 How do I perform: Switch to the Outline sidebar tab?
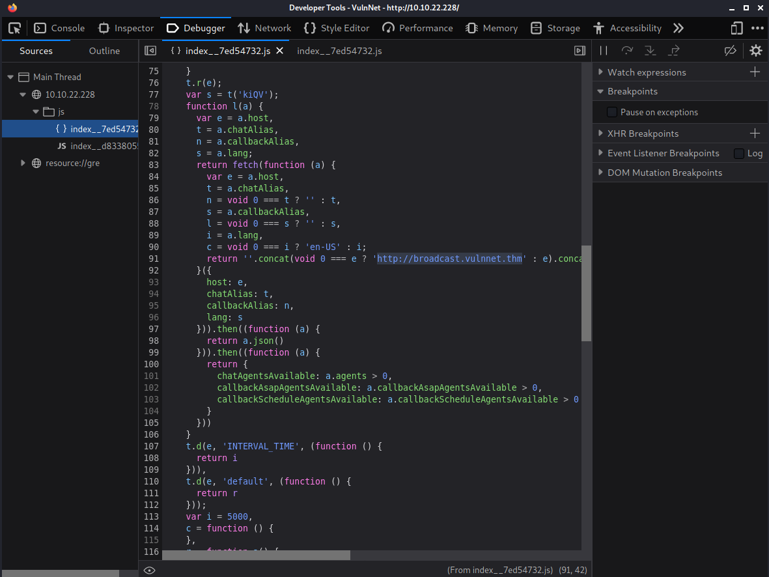pos(104,51)
